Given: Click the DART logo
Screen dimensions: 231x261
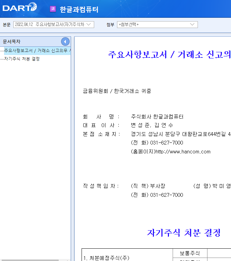Looking at the screenshot, I should click(20, 7).
